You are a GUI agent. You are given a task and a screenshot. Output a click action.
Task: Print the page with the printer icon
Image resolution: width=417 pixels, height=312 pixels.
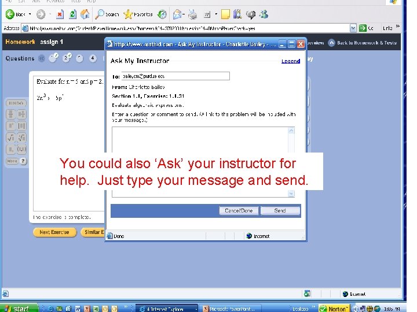tap(193, 14)
